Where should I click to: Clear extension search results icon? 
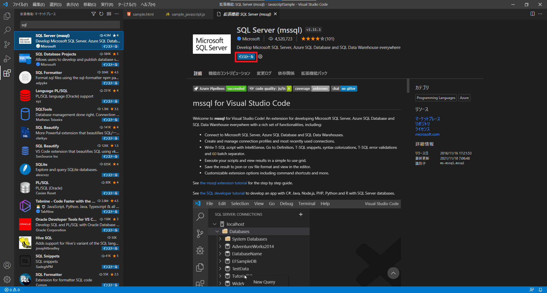pos(109,14)
